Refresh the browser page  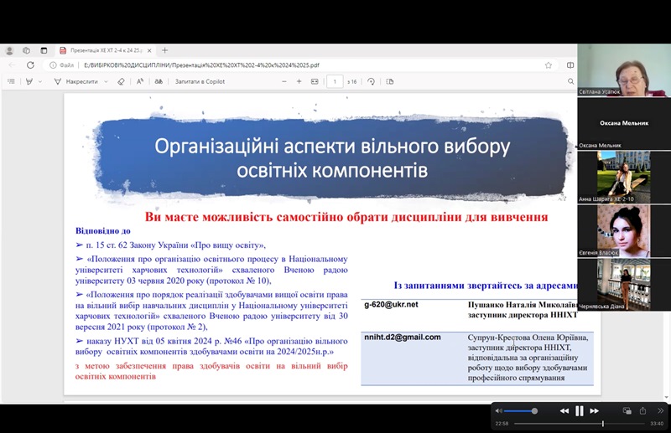(x=31, y=64)
